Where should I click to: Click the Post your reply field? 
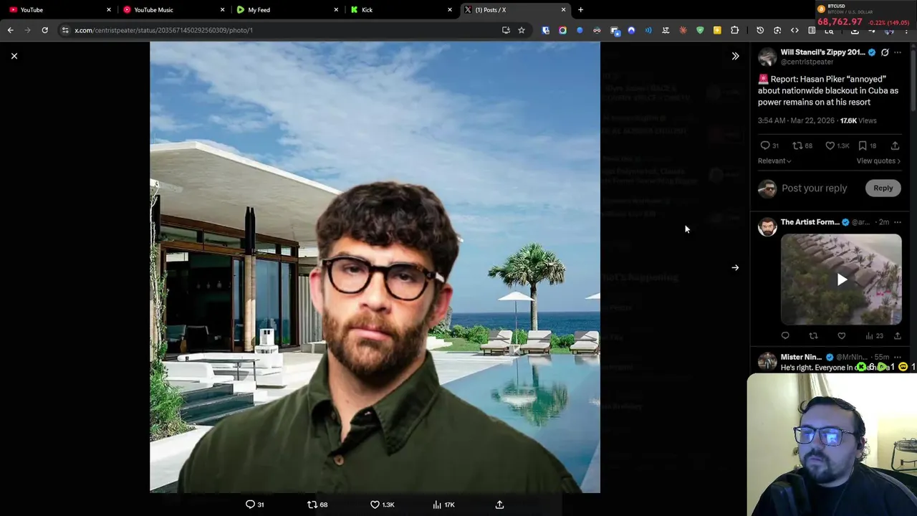point(814,188)
